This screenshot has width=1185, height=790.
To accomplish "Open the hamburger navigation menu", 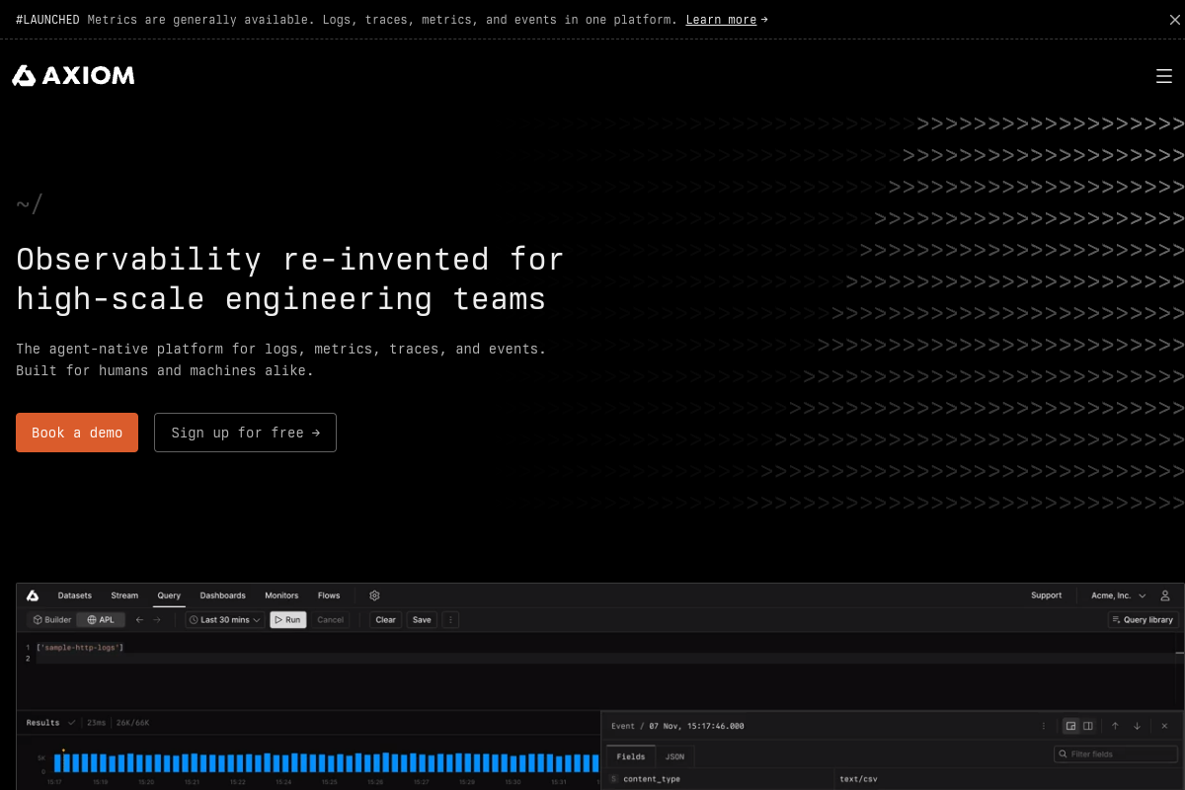I will point(1164,76).
